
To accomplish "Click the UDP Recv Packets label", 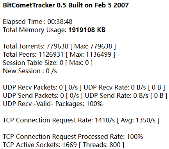I will point(30,87).
